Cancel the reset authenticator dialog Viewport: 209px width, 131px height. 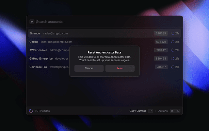coord(89,68)
